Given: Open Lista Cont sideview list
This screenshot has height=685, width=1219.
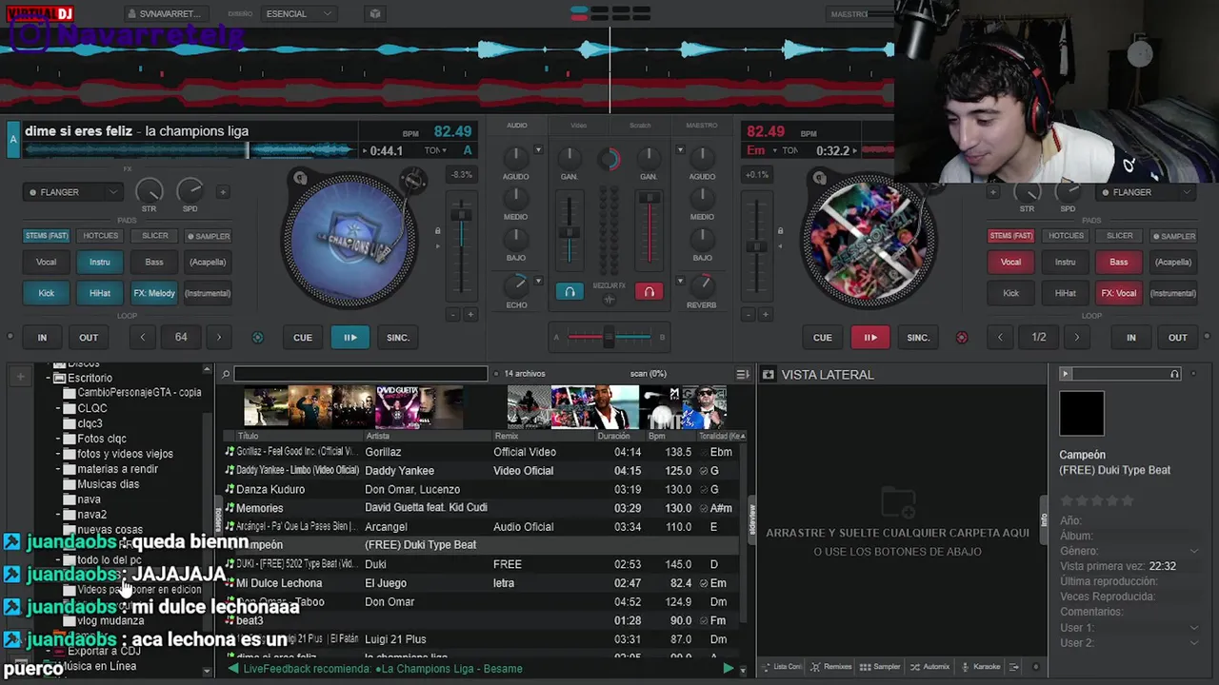Looking at the screenshot, I should pyautogui.click(x=782, y=667).
